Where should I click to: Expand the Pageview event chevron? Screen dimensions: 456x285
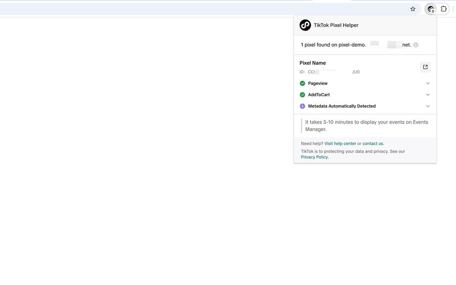pos(428,83)
